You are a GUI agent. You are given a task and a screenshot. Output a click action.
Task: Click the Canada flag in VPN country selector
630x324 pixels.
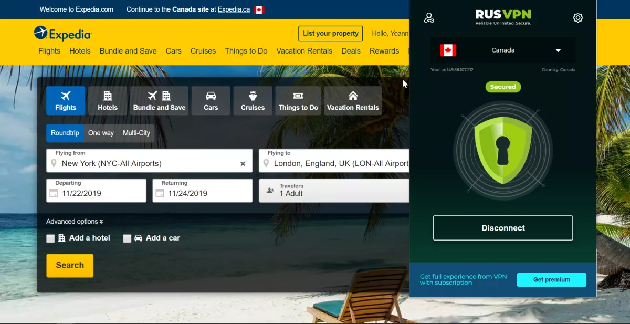[448, 50]
